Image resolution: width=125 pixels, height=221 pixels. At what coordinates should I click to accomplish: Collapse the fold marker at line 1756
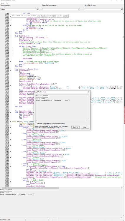10,26
